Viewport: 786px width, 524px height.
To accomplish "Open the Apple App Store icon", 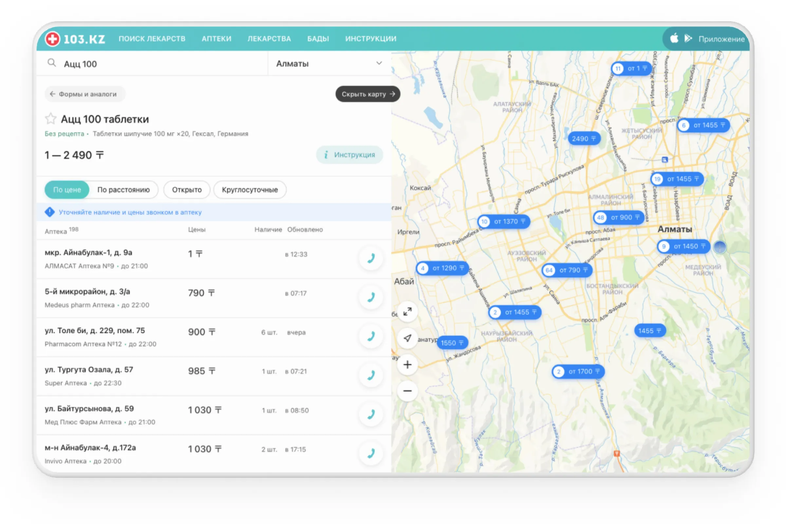I will pyautogui.click(x=674, y=38).
